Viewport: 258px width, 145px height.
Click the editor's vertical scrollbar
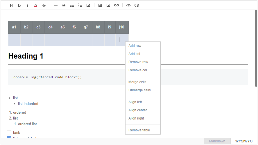256,48
